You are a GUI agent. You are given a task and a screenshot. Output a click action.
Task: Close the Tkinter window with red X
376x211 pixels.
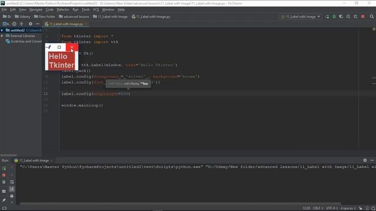click(x=72, y=47)
